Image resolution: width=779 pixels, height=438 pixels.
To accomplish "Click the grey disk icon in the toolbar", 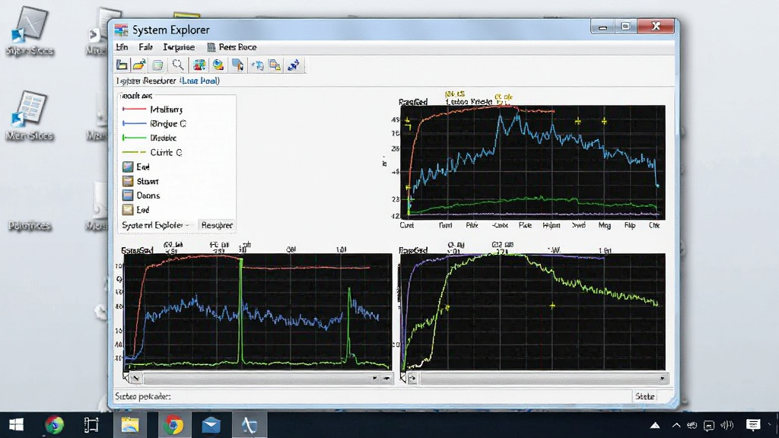I will click(x=157, y=65).
